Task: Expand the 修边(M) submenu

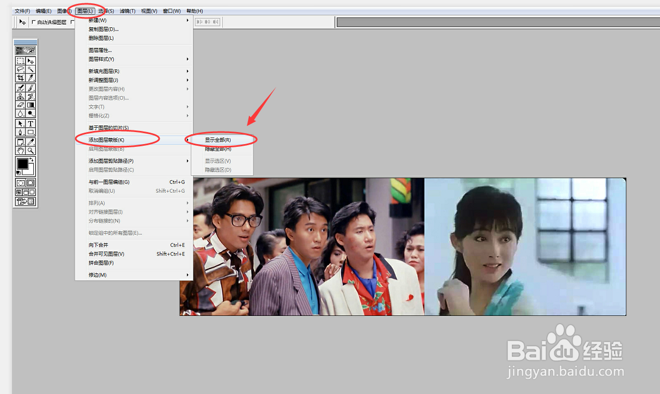Action: coord(134,274)
